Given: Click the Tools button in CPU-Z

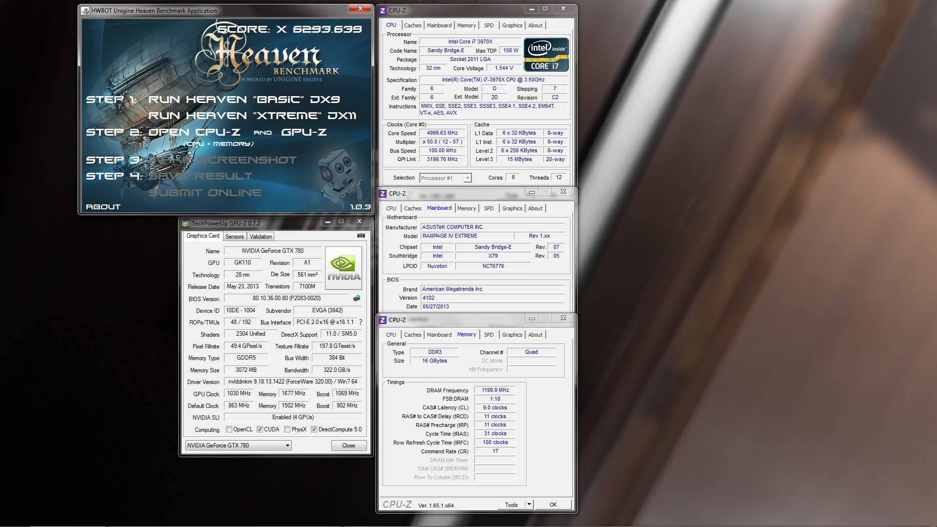Looking at the screenshot, I should point(511,505).
